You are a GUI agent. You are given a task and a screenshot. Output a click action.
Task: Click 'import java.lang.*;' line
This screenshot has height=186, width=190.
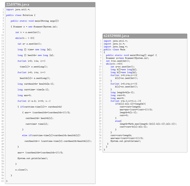coord(116,47)
